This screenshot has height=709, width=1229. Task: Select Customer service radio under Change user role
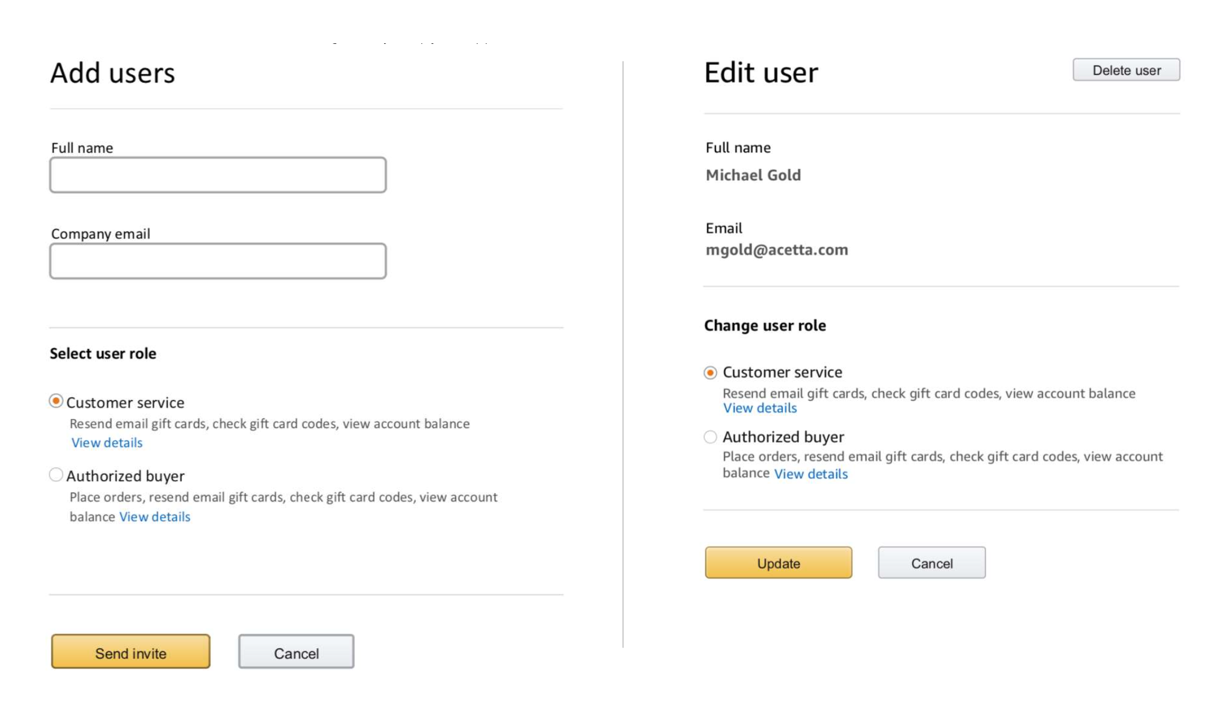click(x=710, y=373)
